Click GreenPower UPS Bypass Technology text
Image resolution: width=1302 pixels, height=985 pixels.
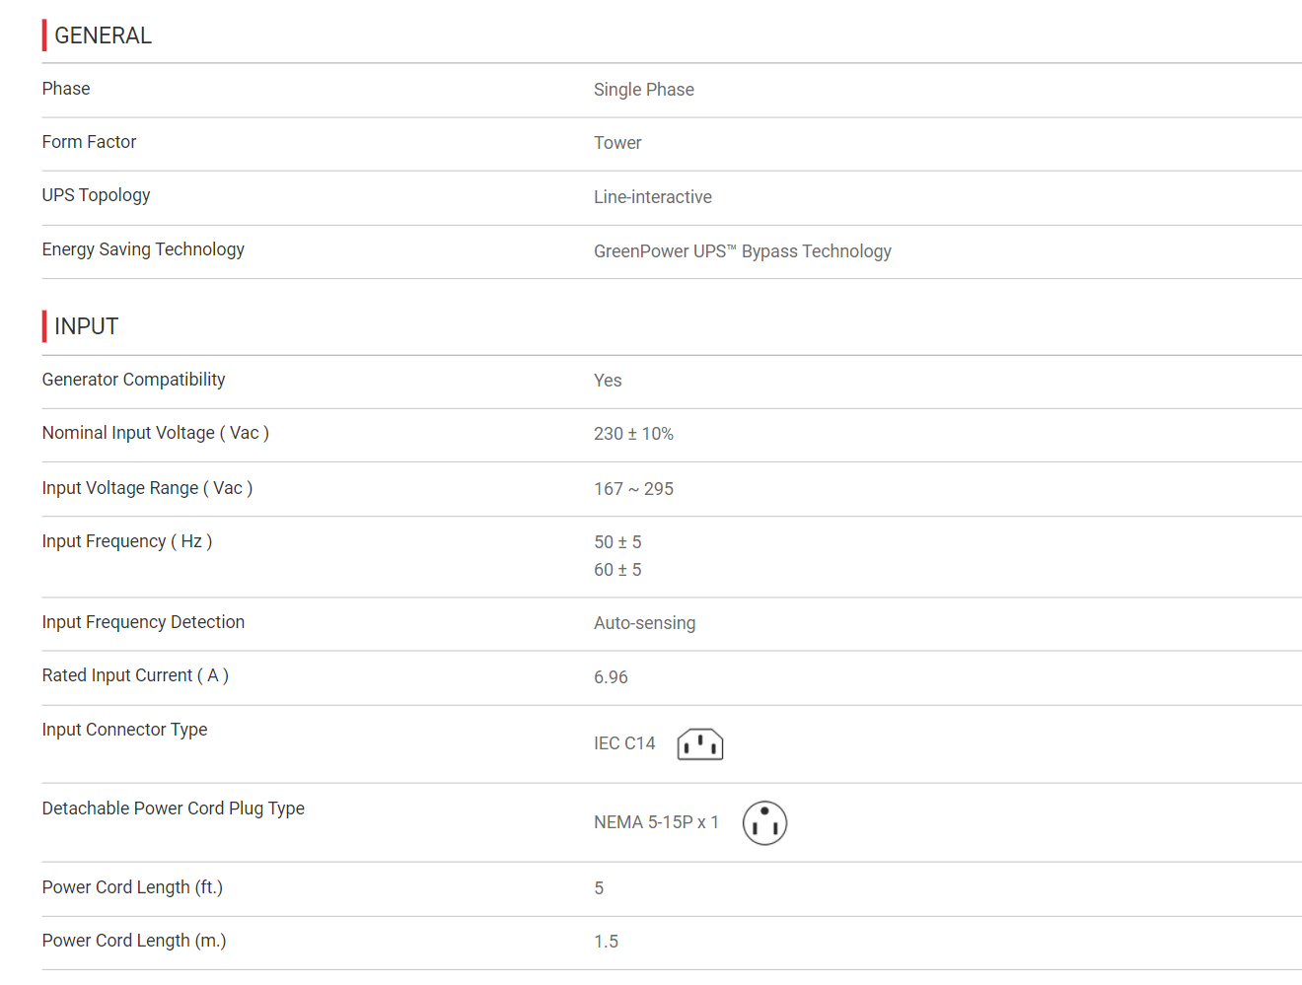tap(743, 251)
